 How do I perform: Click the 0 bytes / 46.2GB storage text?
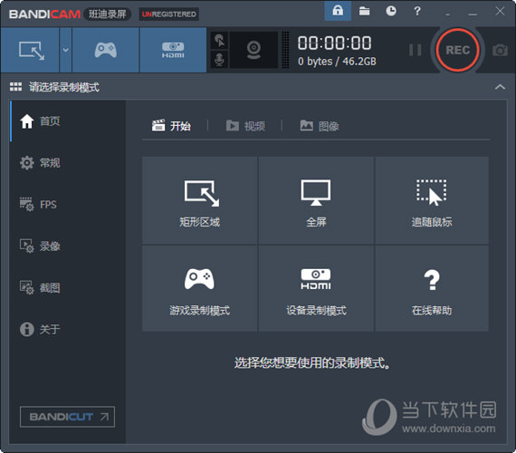[x=337, y=62]
